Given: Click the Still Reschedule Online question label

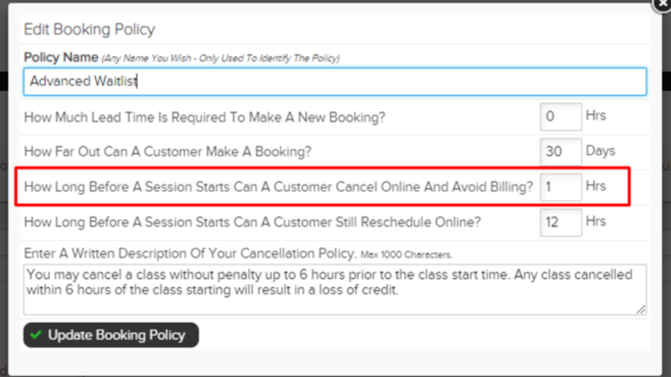Looking at the screenshot, I should (252, 222).
